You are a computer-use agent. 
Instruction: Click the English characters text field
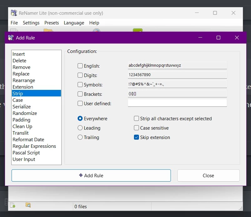(177, 65)
